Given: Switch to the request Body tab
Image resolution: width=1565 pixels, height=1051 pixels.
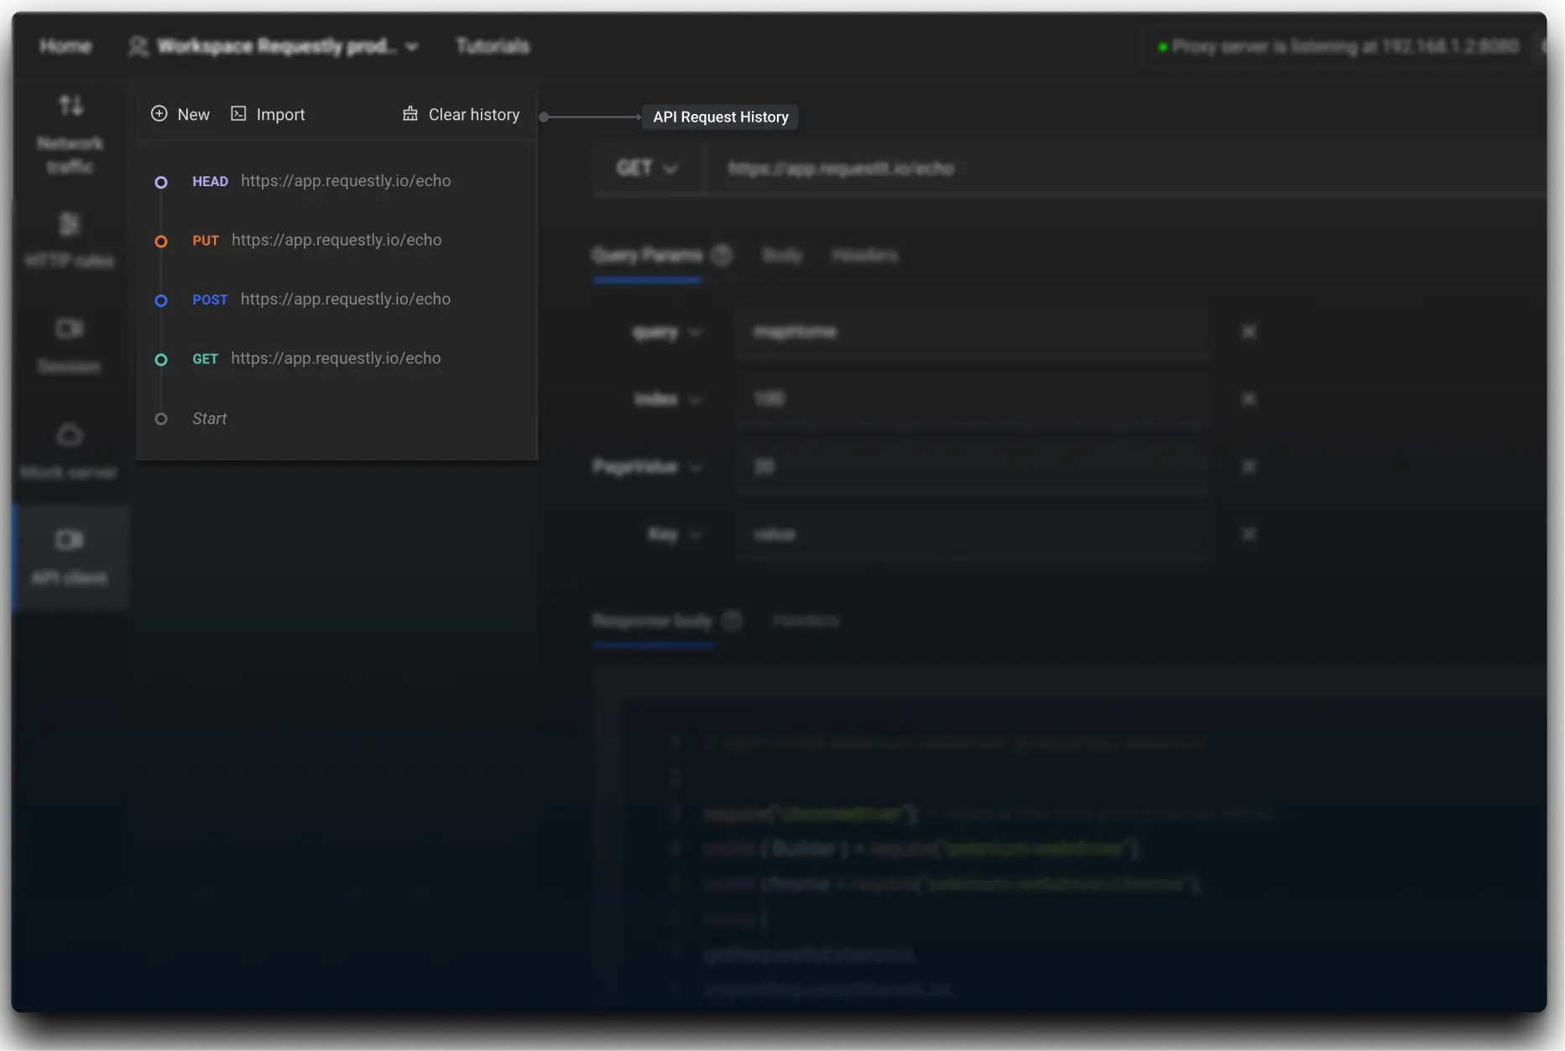Looking at the screenshot, I should (x=782, y=255).
